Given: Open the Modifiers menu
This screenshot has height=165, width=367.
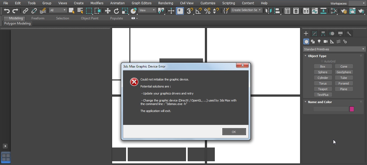Looking at the screenshot, I should click(97, 3).
